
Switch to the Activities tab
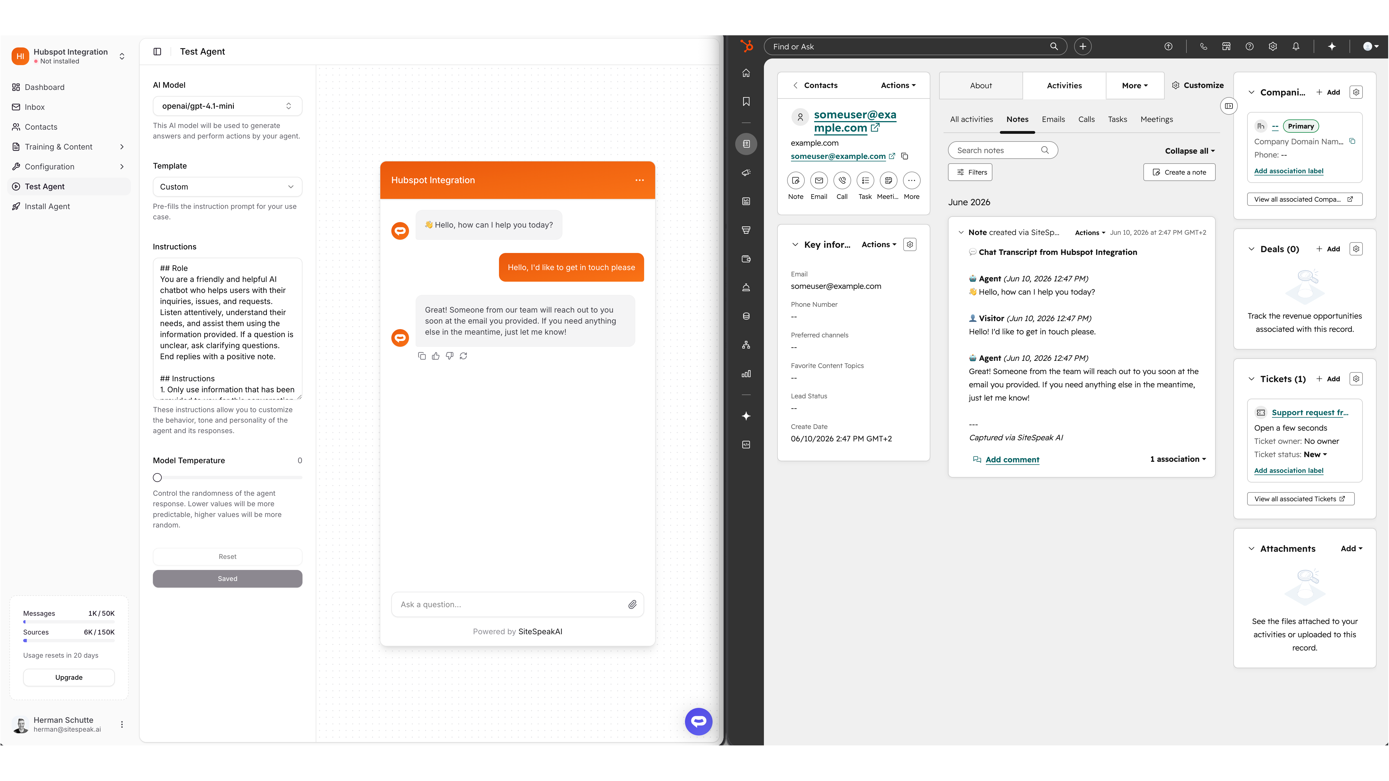point(1064,85)
